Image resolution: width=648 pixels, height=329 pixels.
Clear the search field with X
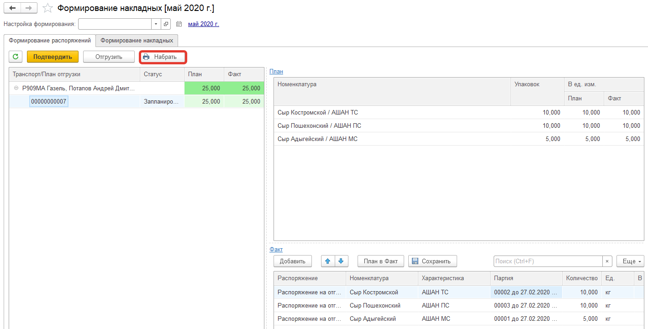(x=607, y=261)
